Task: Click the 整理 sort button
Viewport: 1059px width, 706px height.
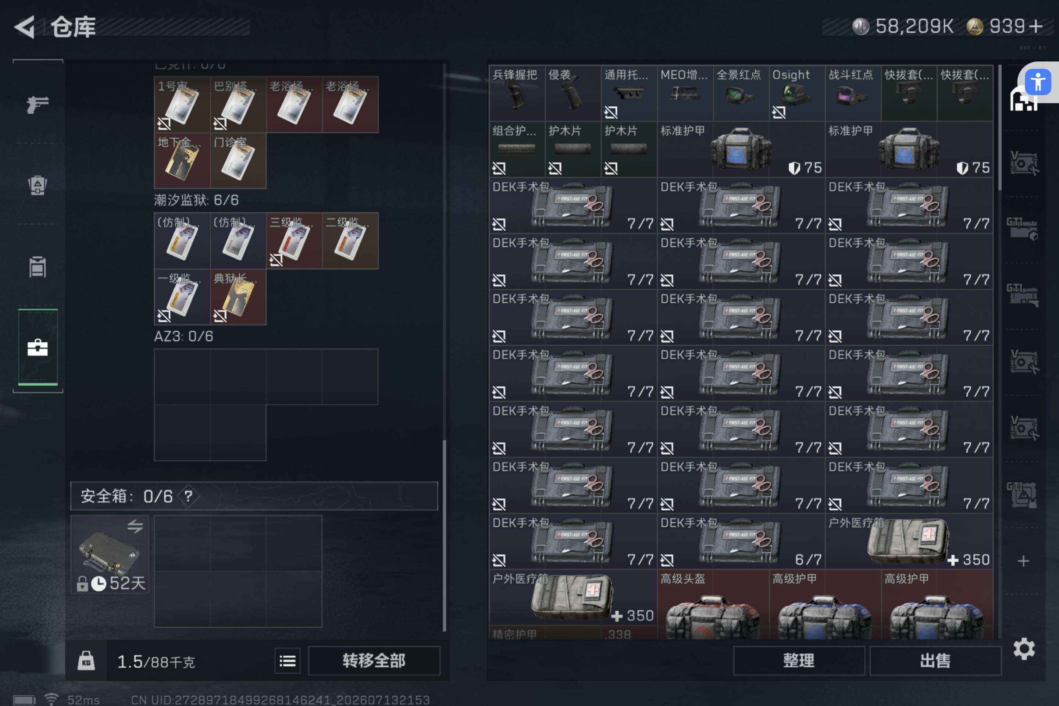Action: 799,660
